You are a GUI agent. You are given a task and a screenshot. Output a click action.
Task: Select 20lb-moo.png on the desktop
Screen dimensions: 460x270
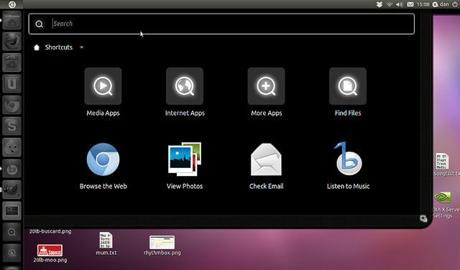[50, 253]
